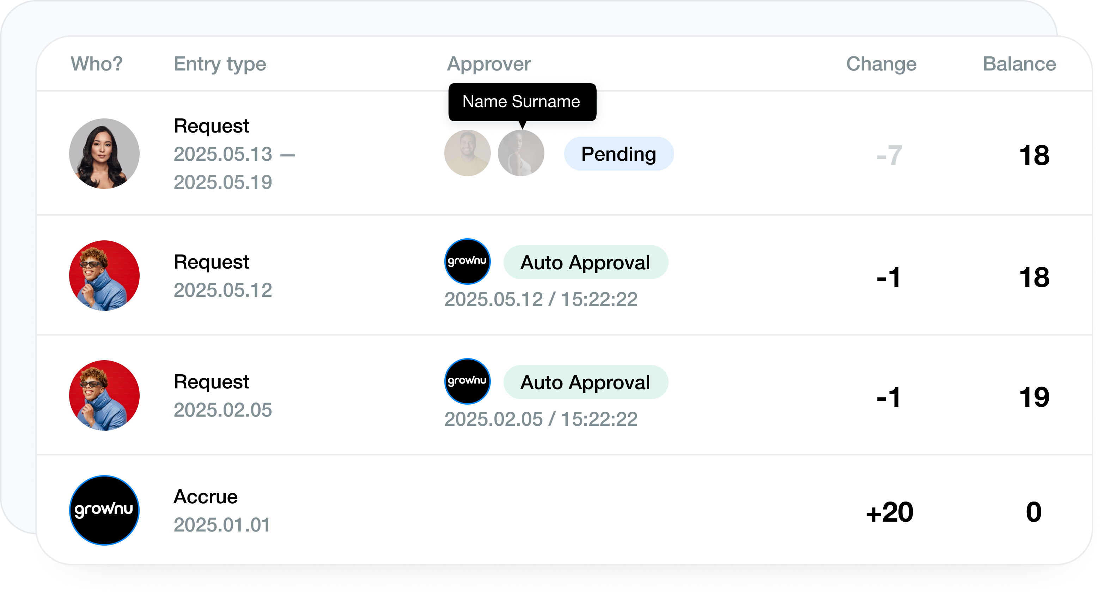This screenshot has width=1110, height=602.
Task: Click the Name Surname tooltip
Action: point(522,102)
